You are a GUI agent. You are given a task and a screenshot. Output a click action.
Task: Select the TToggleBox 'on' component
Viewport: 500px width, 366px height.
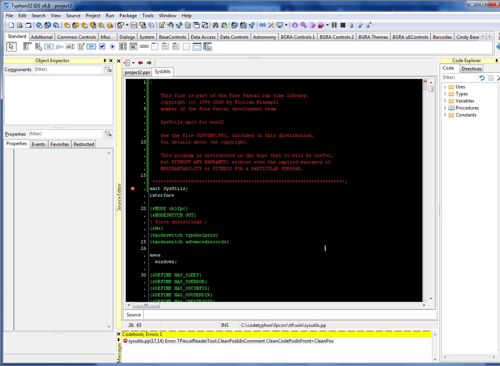click(91, 47)
